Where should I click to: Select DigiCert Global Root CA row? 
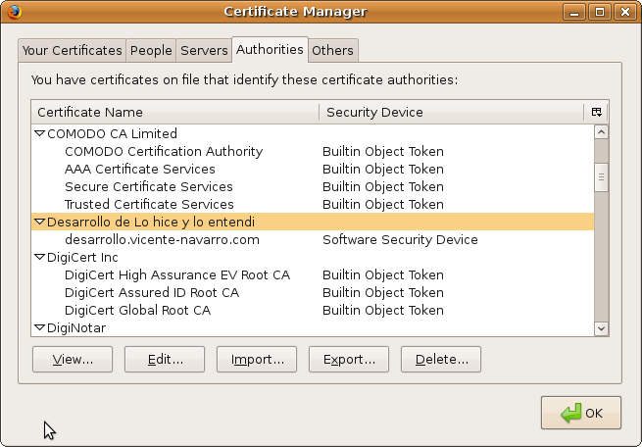pyautogui.click(x=313, y=310)
